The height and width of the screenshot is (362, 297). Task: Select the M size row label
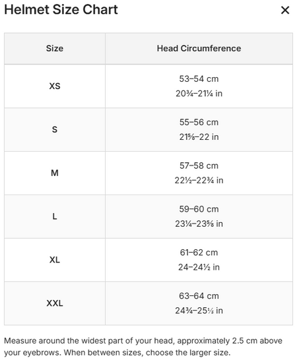point(55,173)
